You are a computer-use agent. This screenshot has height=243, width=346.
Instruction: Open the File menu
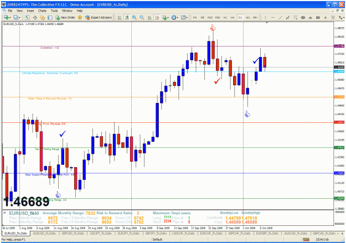coord(10,11)
